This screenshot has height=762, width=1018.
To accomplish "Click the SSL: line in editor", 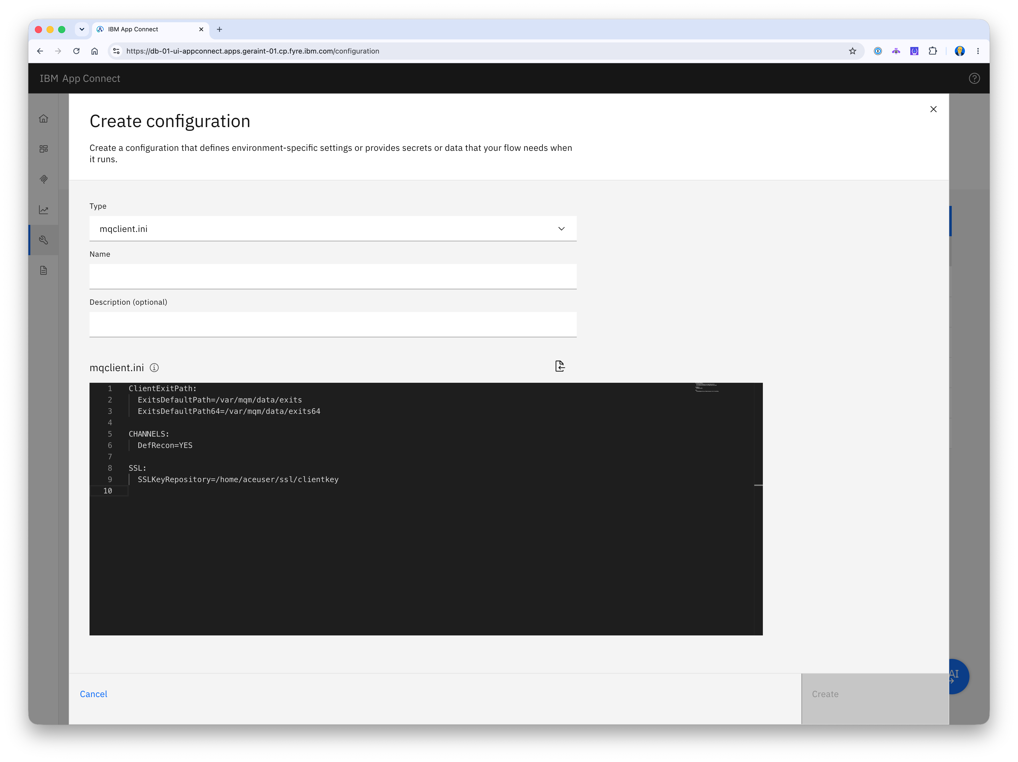I will [137, 468].
